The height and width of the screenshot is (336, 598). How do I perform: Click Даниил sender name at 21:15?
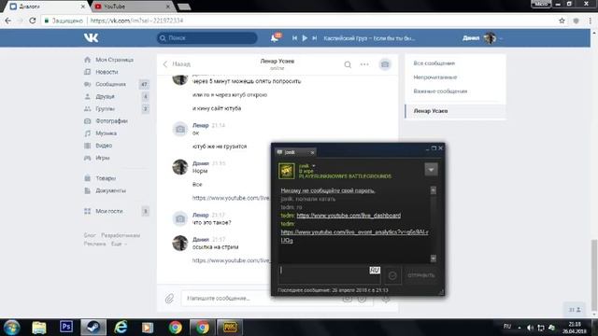tap(201, 163)
